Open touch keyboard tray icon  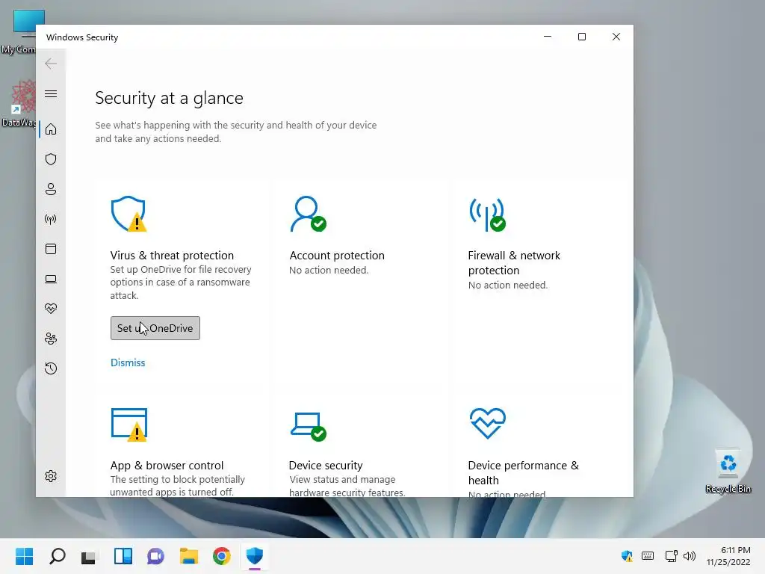click(648, 556)
